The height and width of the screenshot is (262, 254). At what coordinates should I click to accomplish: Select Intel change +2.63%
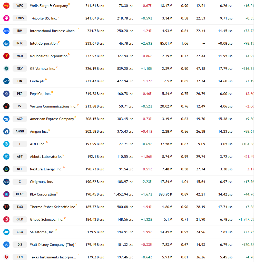coord(146,43)
